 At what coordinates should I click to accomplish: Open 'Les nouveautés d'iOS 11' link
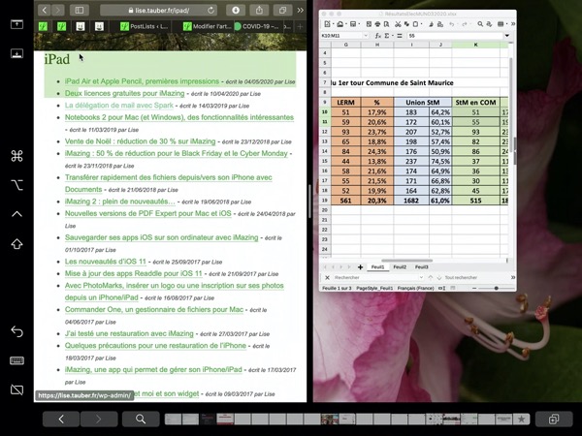105,262
